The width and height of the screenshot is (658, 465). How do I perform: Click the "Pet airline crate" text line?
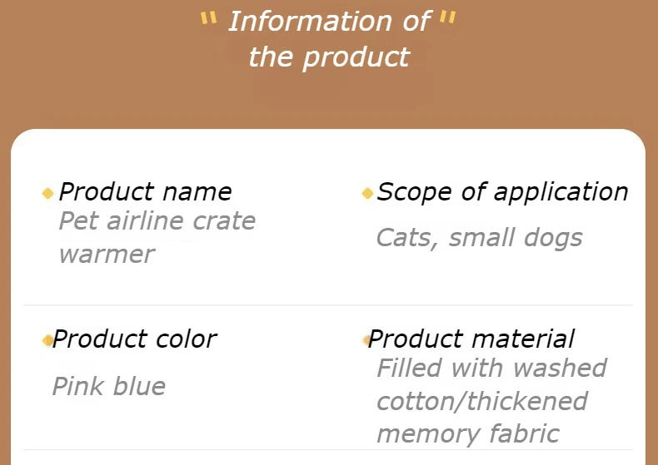[x=157, y=221]
